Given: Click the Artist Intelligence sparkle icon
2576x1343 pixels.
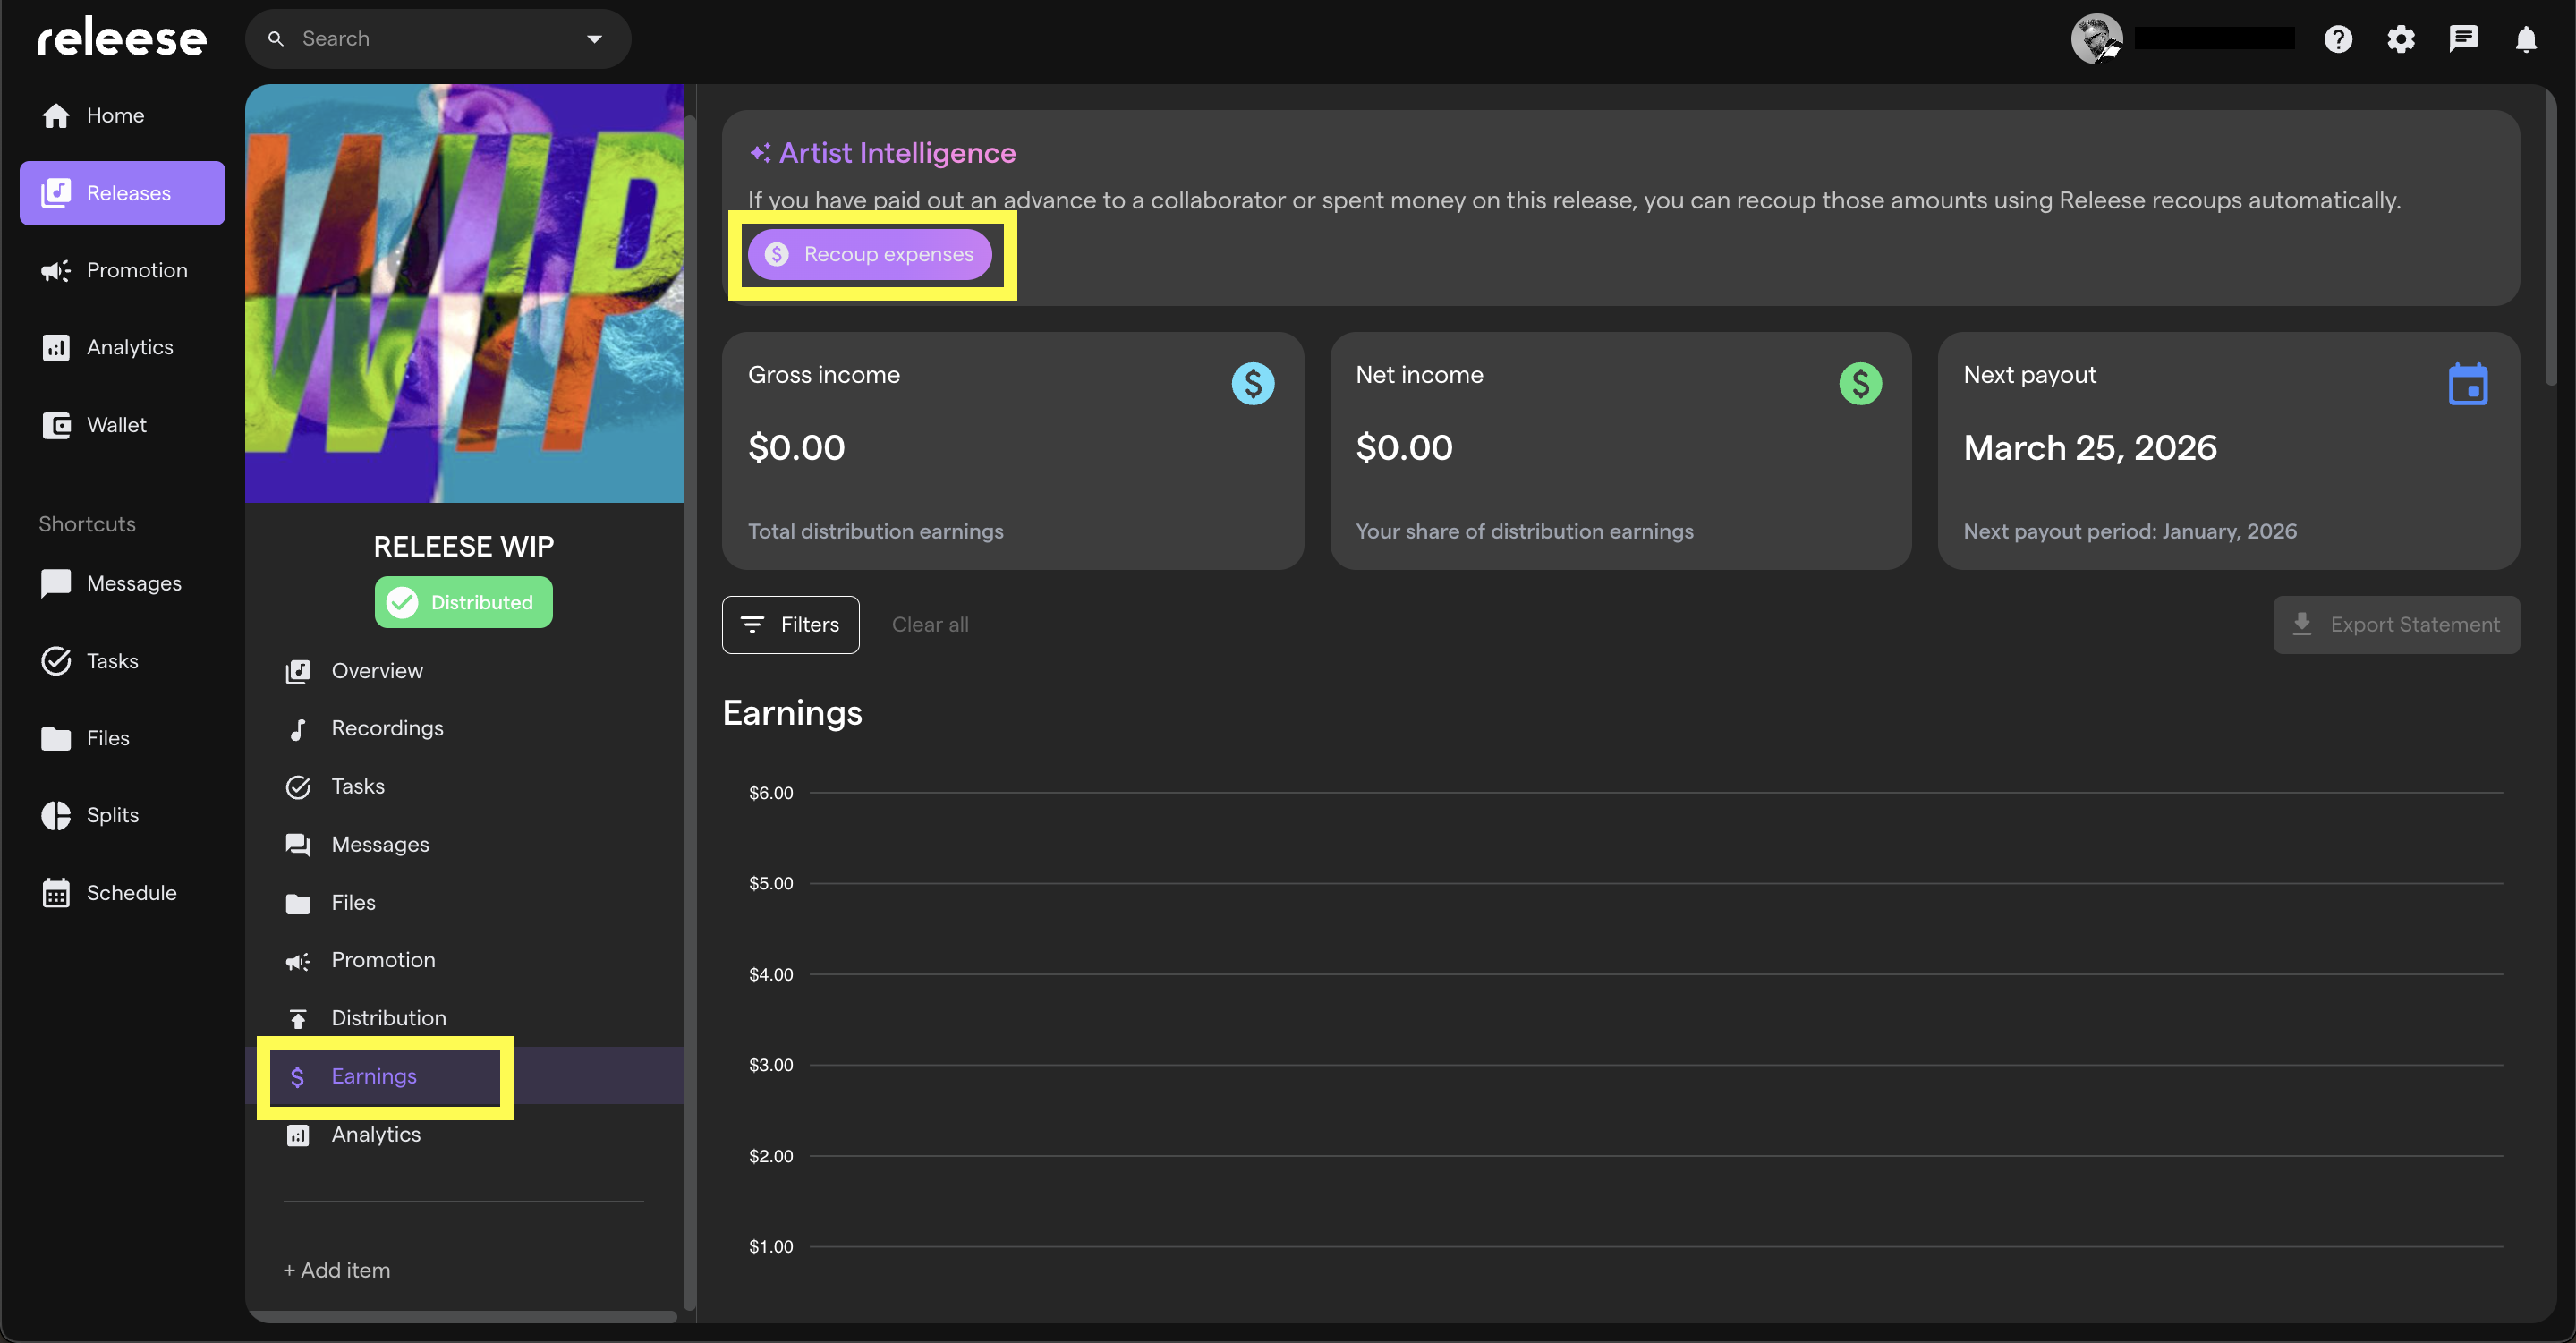Looking at the screenshot, I should [x=760, y=153].
